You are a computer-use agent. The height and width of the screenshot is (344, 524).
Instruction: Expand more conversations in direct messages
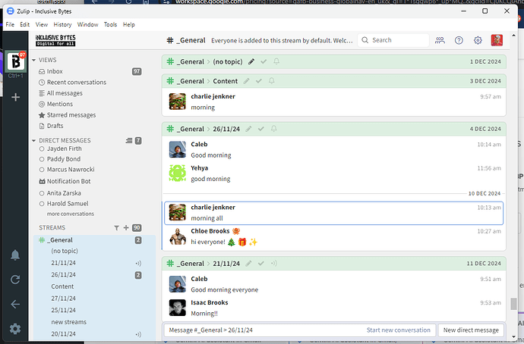70,214
